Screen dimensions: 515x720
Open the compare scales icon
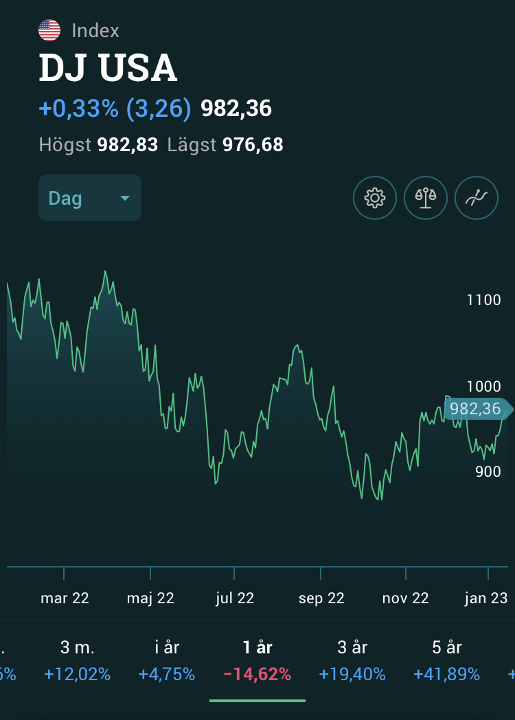pos(426,199)
